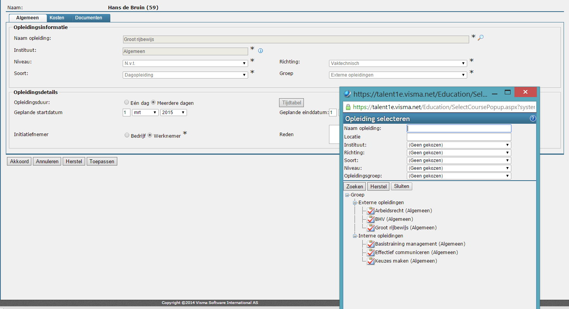The height and width of the screenshot is (309, 569).
Task: Select Effectief communiceren (Algemeen) in tree
Action: point(416,253)
